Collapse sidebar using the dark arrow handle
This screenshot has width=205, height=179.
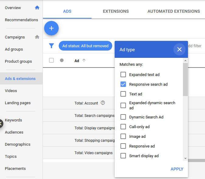1,123
